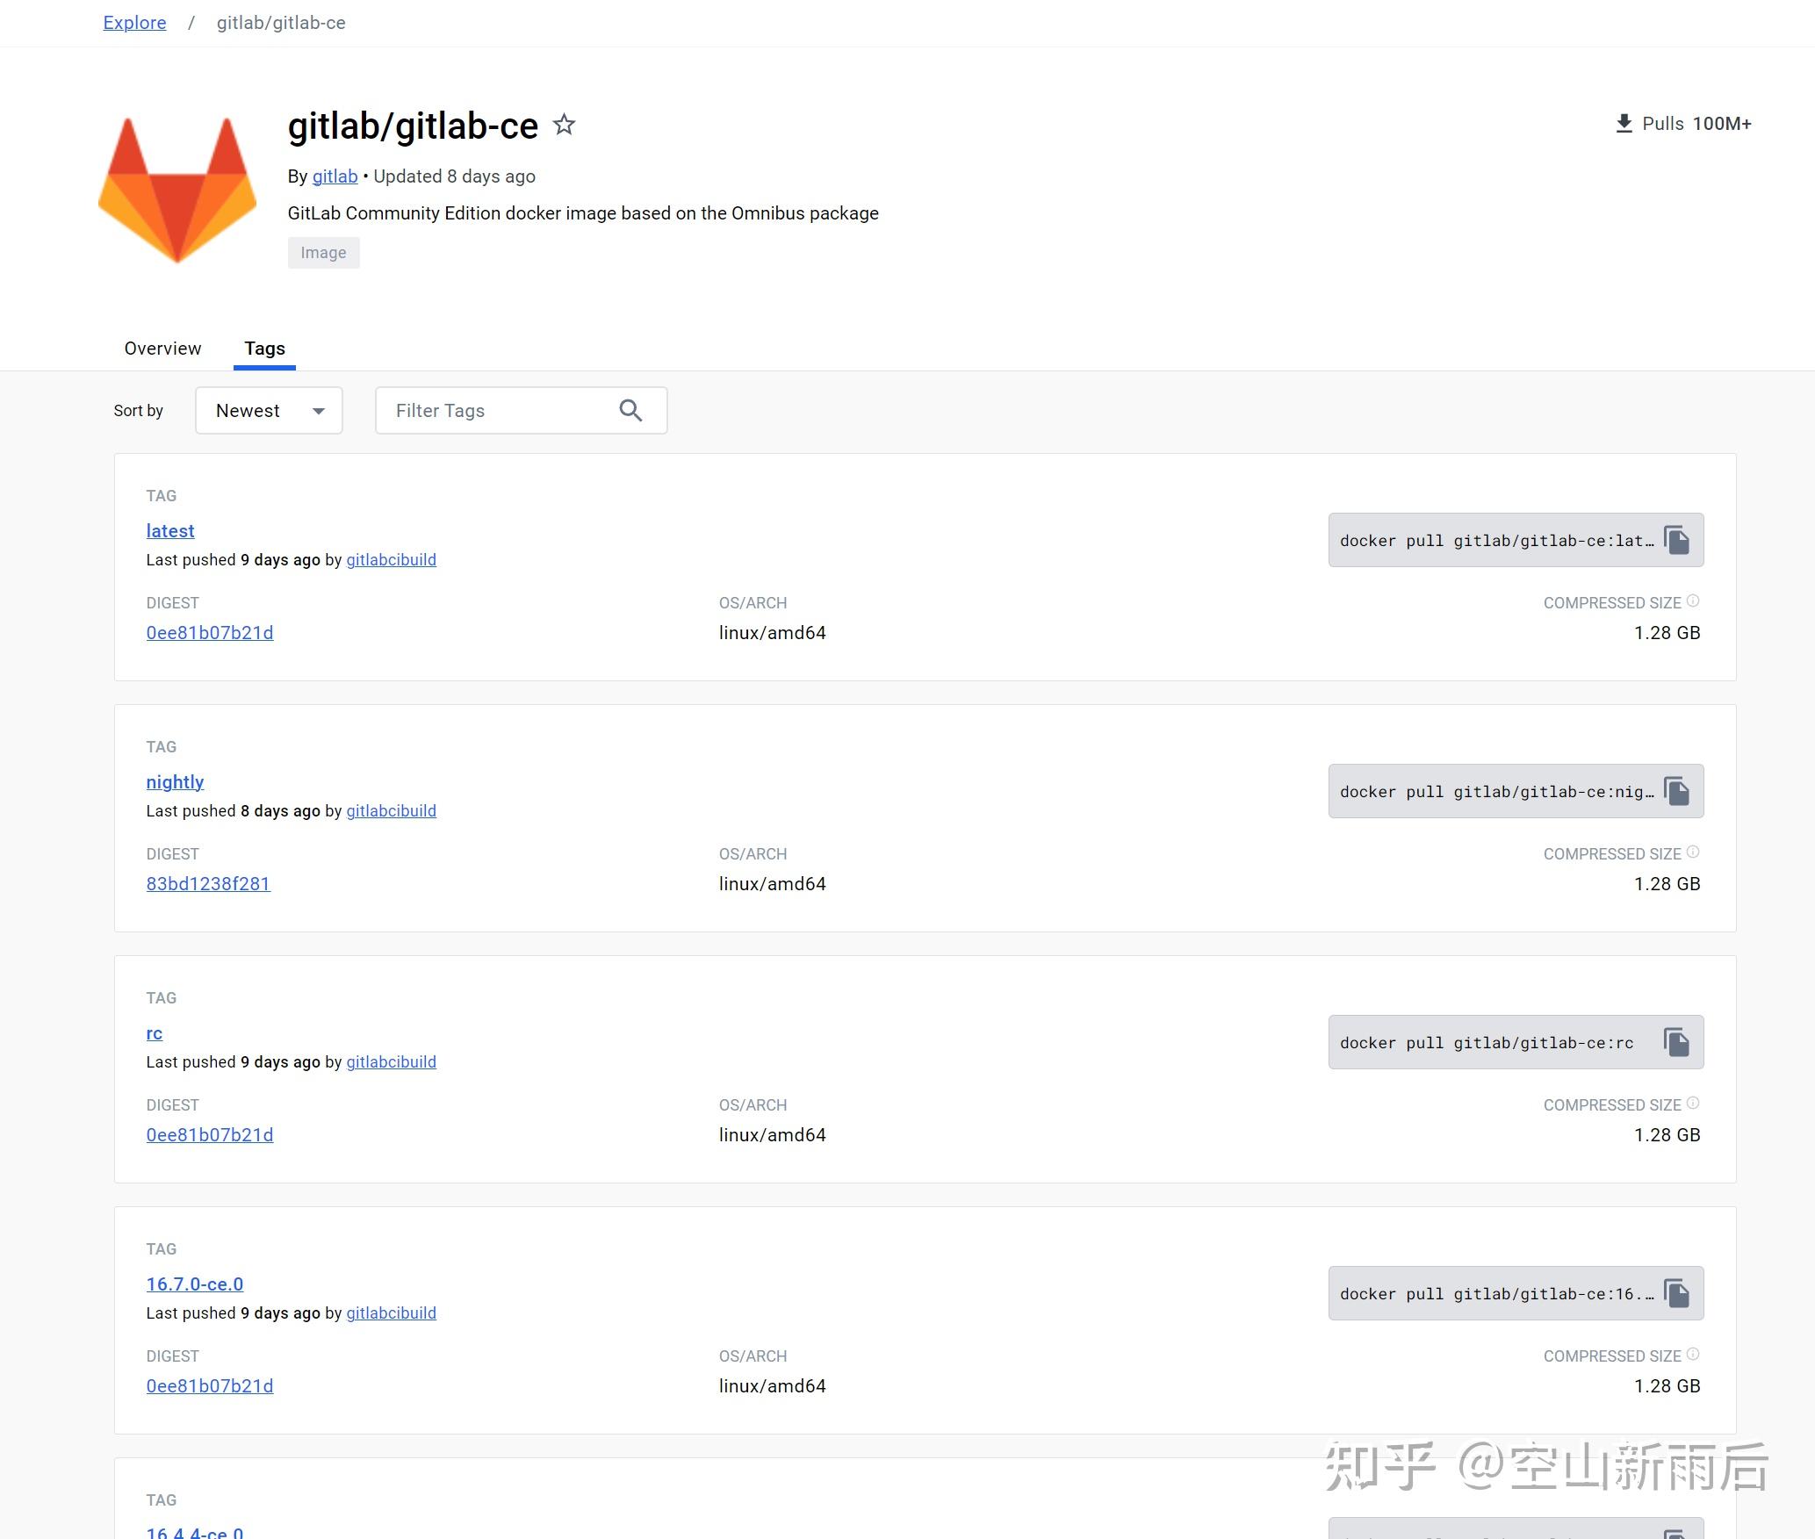
Task: Copy the docker pull nightly command
Action: (1677, 791)
